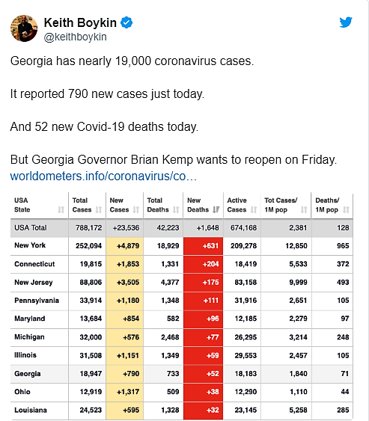Click Georgia's +790 new cases cell
The image size is (369, 421).
(125, 374)
